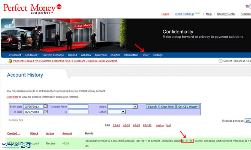251x150 pixels.
Task: Click the Get CSV History button
Action: point(188,107)
